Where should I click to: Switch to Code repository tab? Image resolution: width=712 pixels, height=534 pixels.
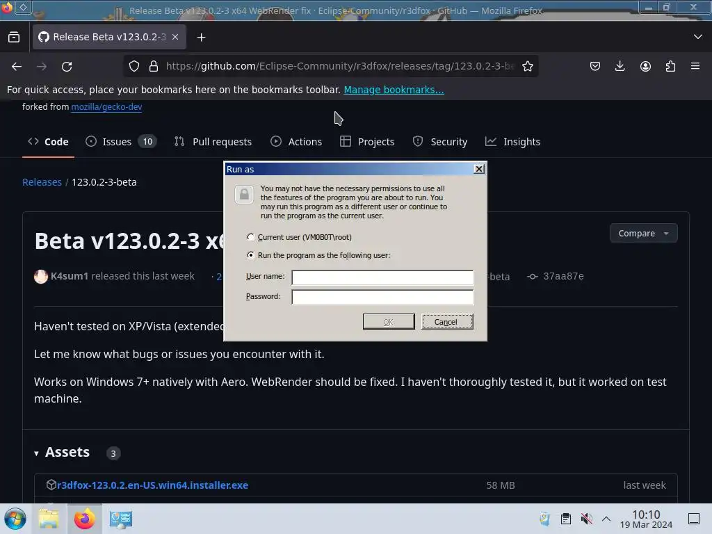point(48,142)
